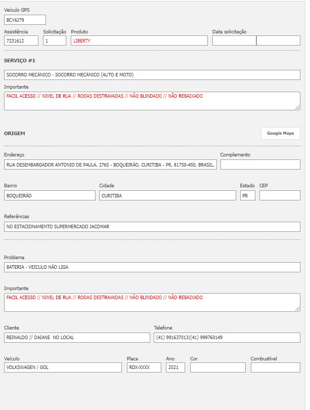Click the Socorro Mecânico service field
Image resolution: width=310 pixels, height=410 pixels.
(x=152, y=74)
